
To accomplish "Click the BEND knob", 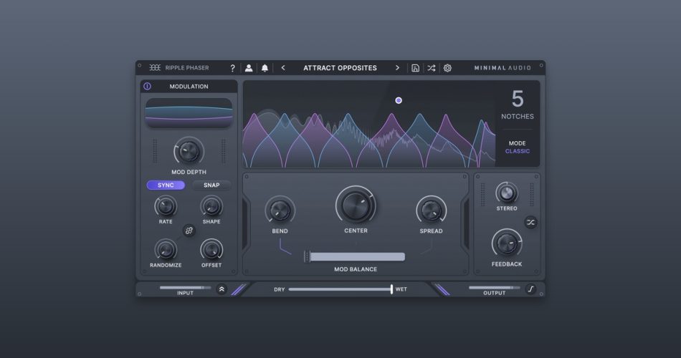I will click(280, 211).
